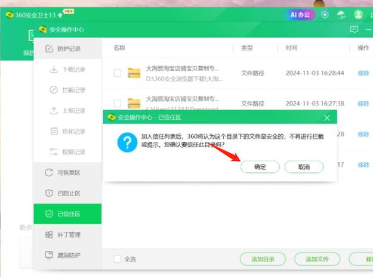Click the question mark icon in dialog

pos(127,142)
